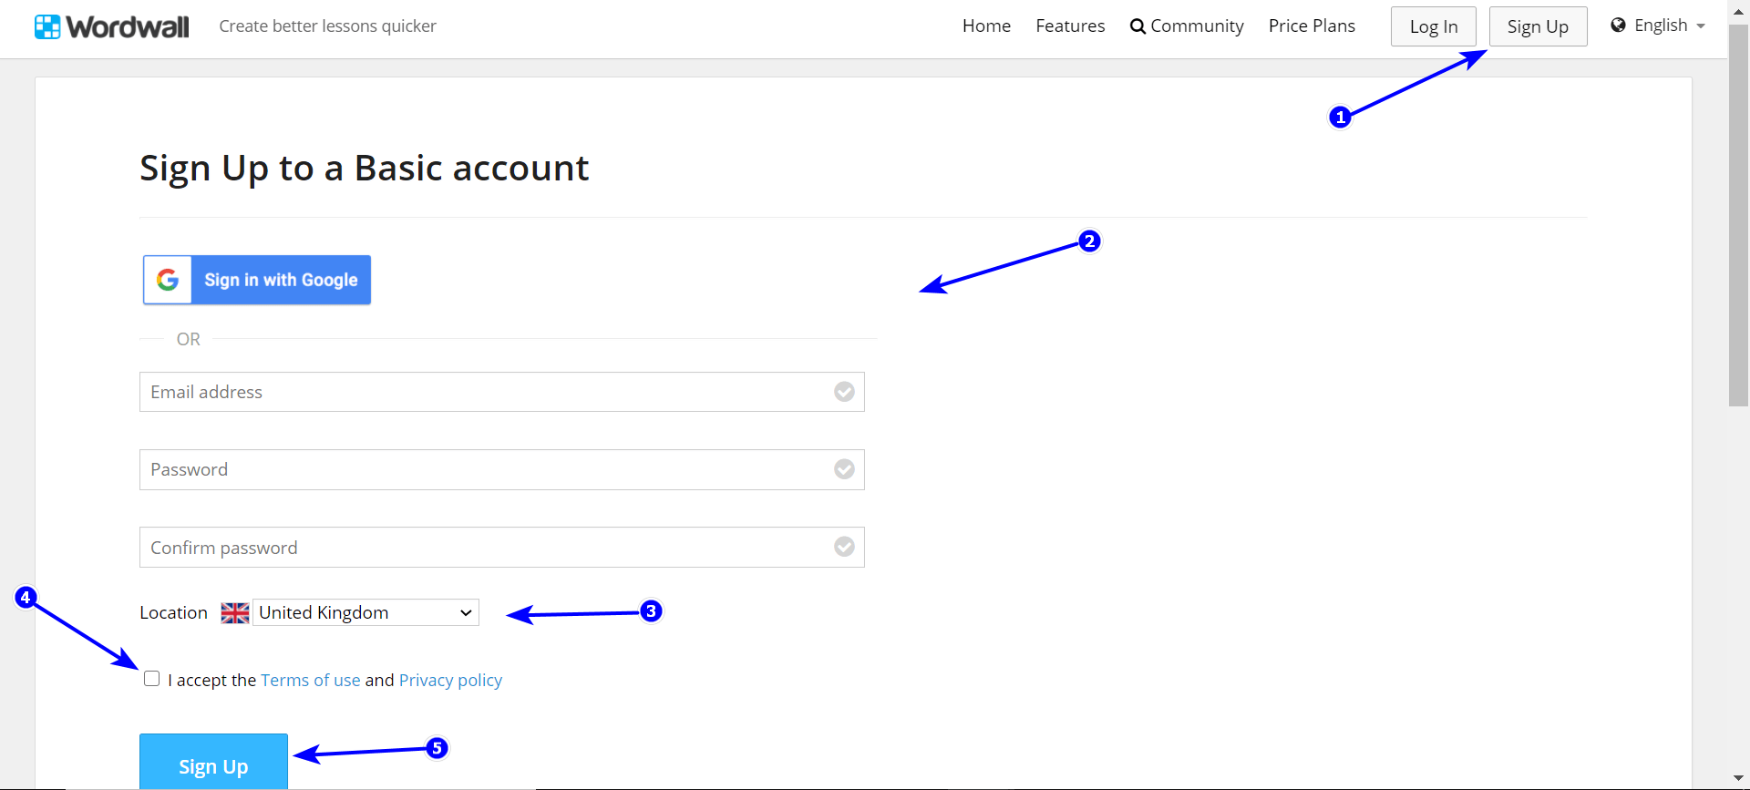Click the Confirm password checkmark icon
Viewport: 1750px width, 790px height.
tap(845, 547)
